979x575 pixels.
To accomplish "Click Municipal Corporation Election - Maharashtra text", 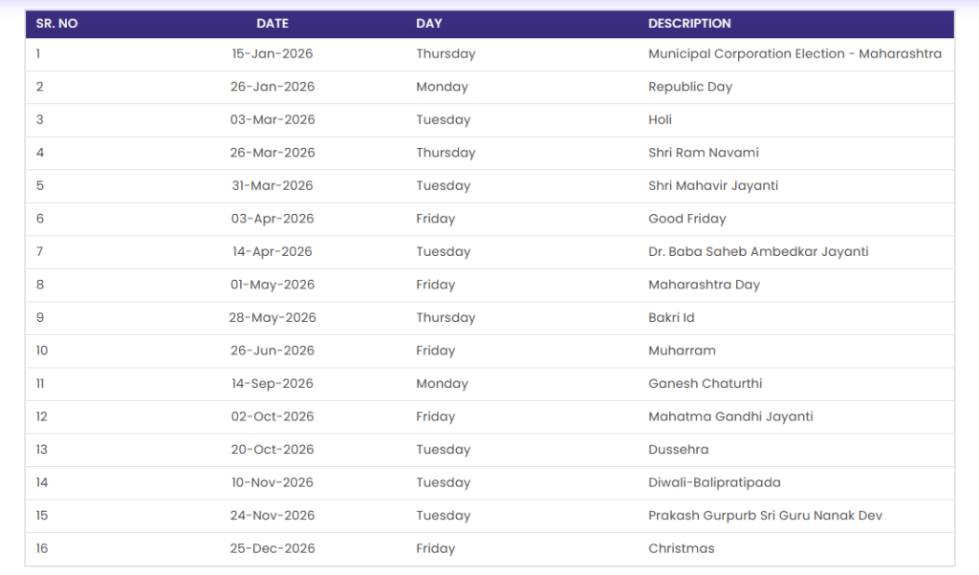I will coord(794,53).
